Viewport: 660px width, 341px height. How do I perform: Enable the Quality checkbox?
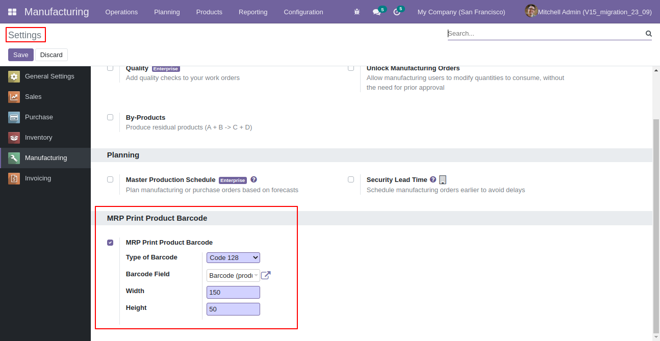pos(110,68)
